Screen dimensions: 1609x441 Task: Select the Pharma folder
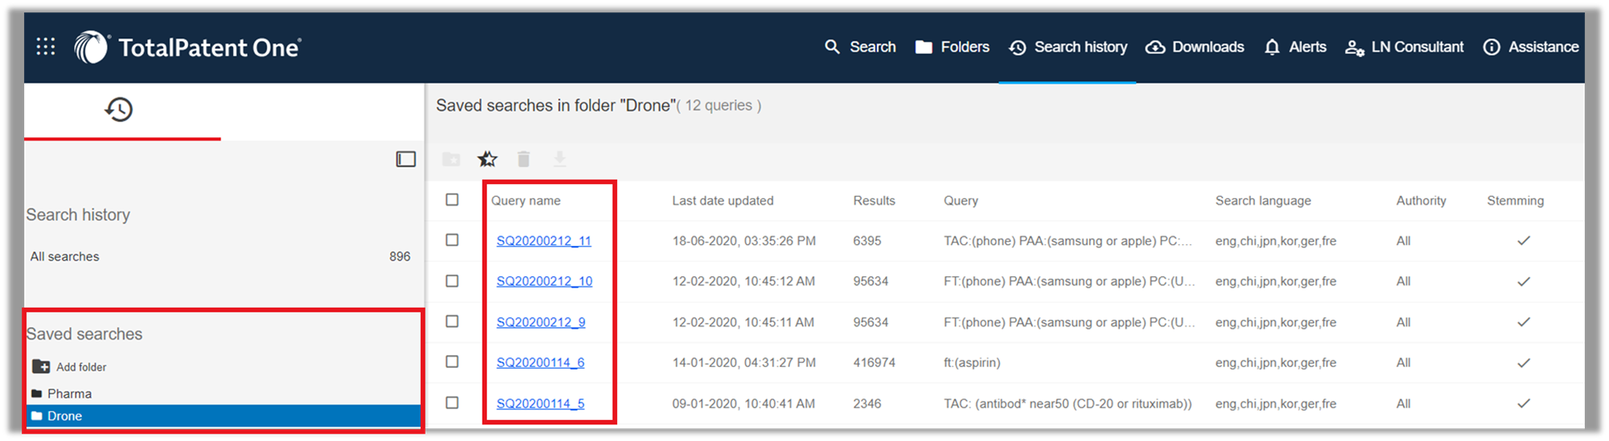click(x=62, y=394)
